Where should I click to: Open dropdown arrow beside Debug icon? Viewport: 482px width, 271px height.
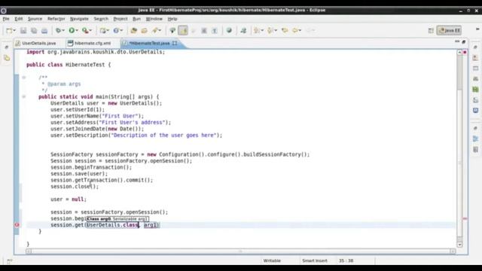[x=63, y=30]
